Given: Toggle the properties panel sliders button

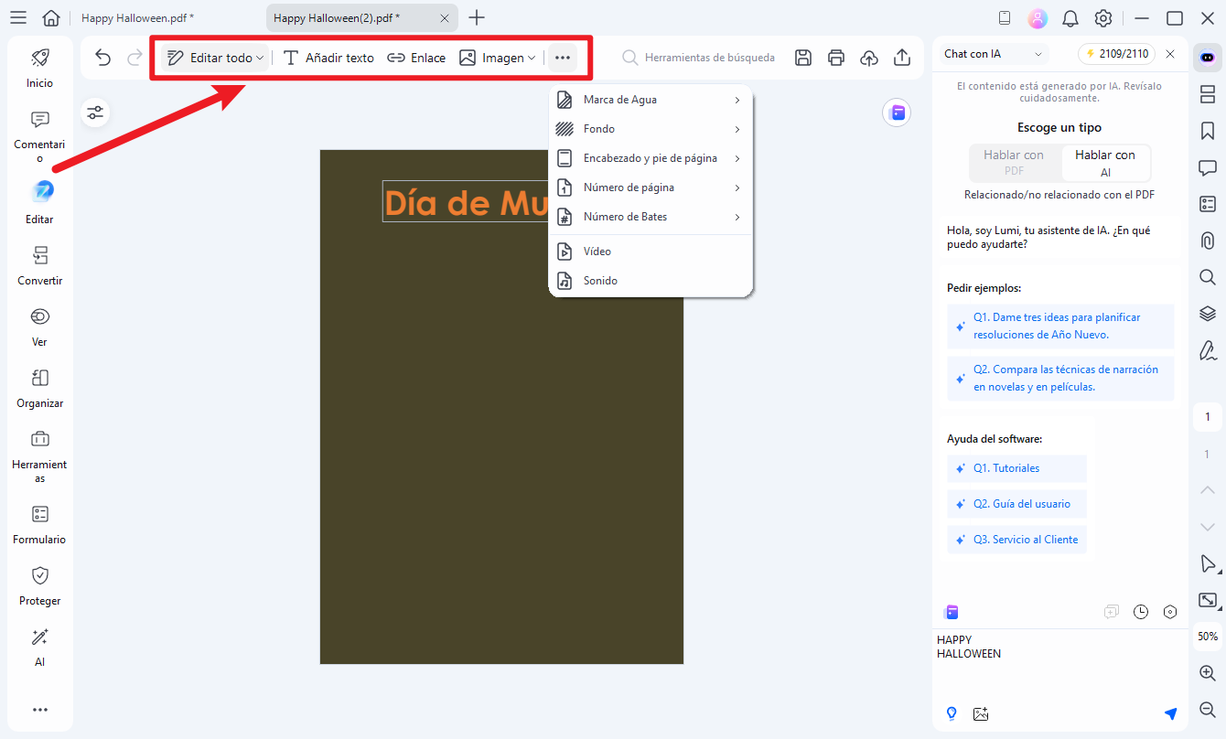Looking at the screenshot, I should [95, 112].
